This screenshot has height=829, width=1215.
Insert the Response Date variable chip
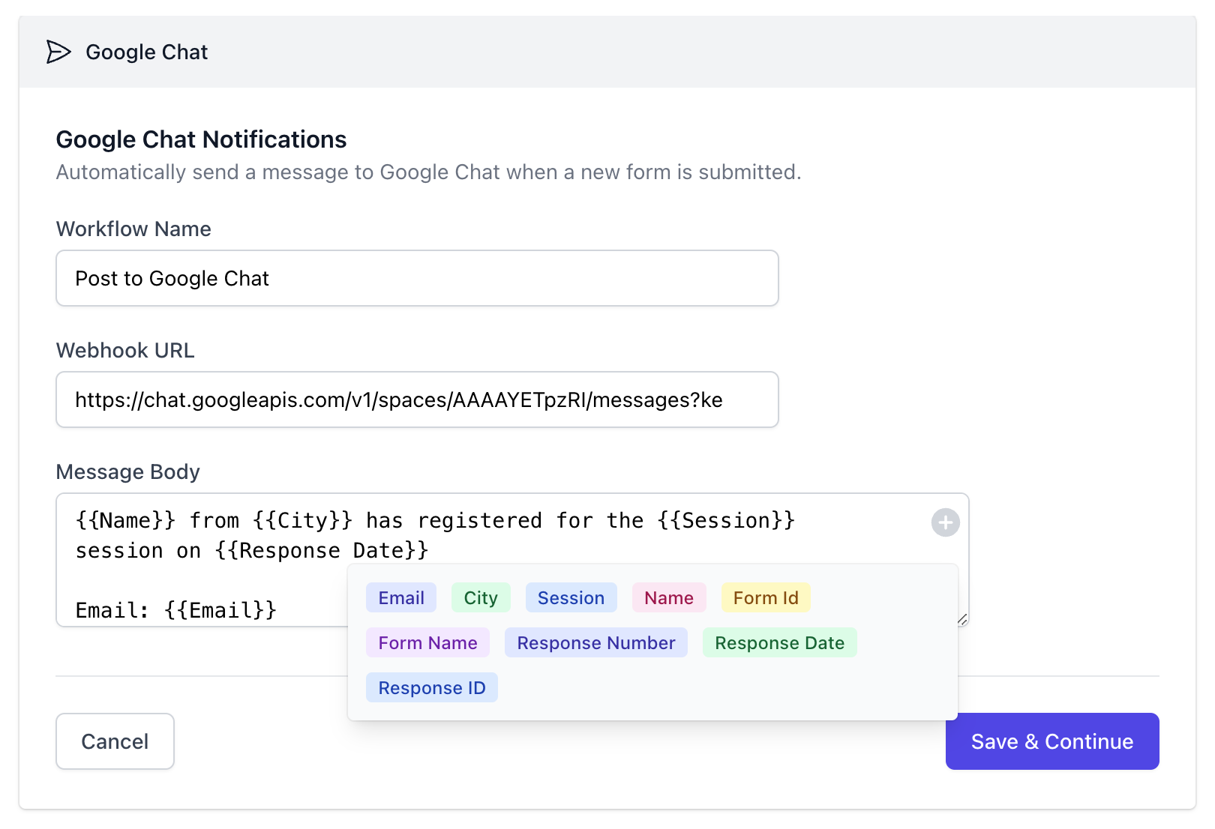coord(780,642)
